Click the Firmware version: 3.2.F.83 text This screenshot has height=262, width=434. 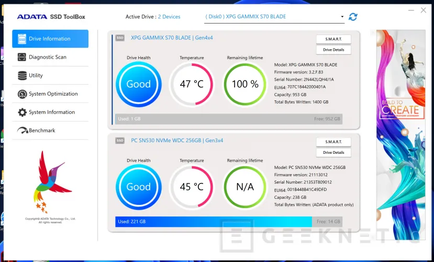pos(298,72)
